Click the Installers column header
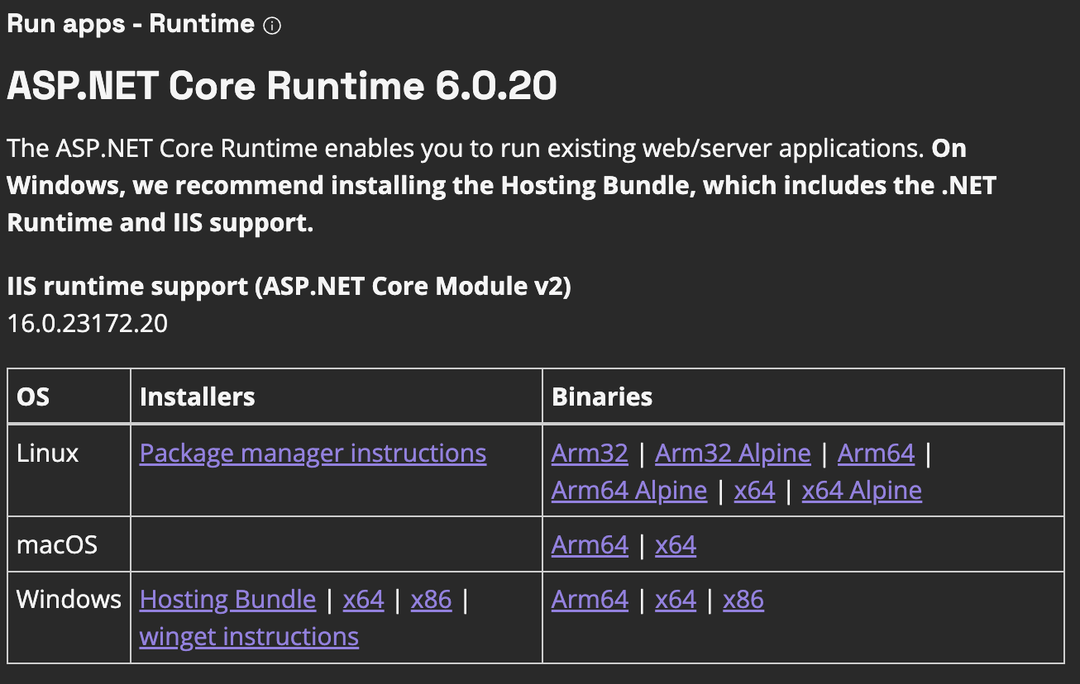This screenshot has height=684, width=1080. point(197,397)
